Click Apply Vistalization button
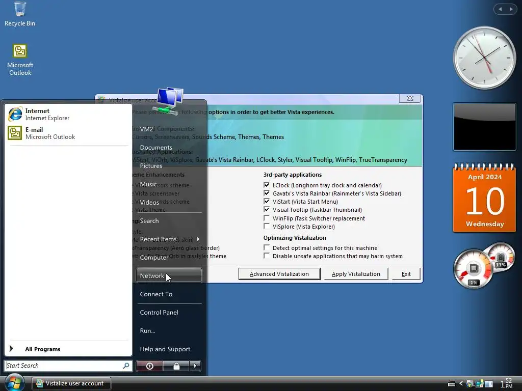The image size is (522, 391). (x=356, y=274)
